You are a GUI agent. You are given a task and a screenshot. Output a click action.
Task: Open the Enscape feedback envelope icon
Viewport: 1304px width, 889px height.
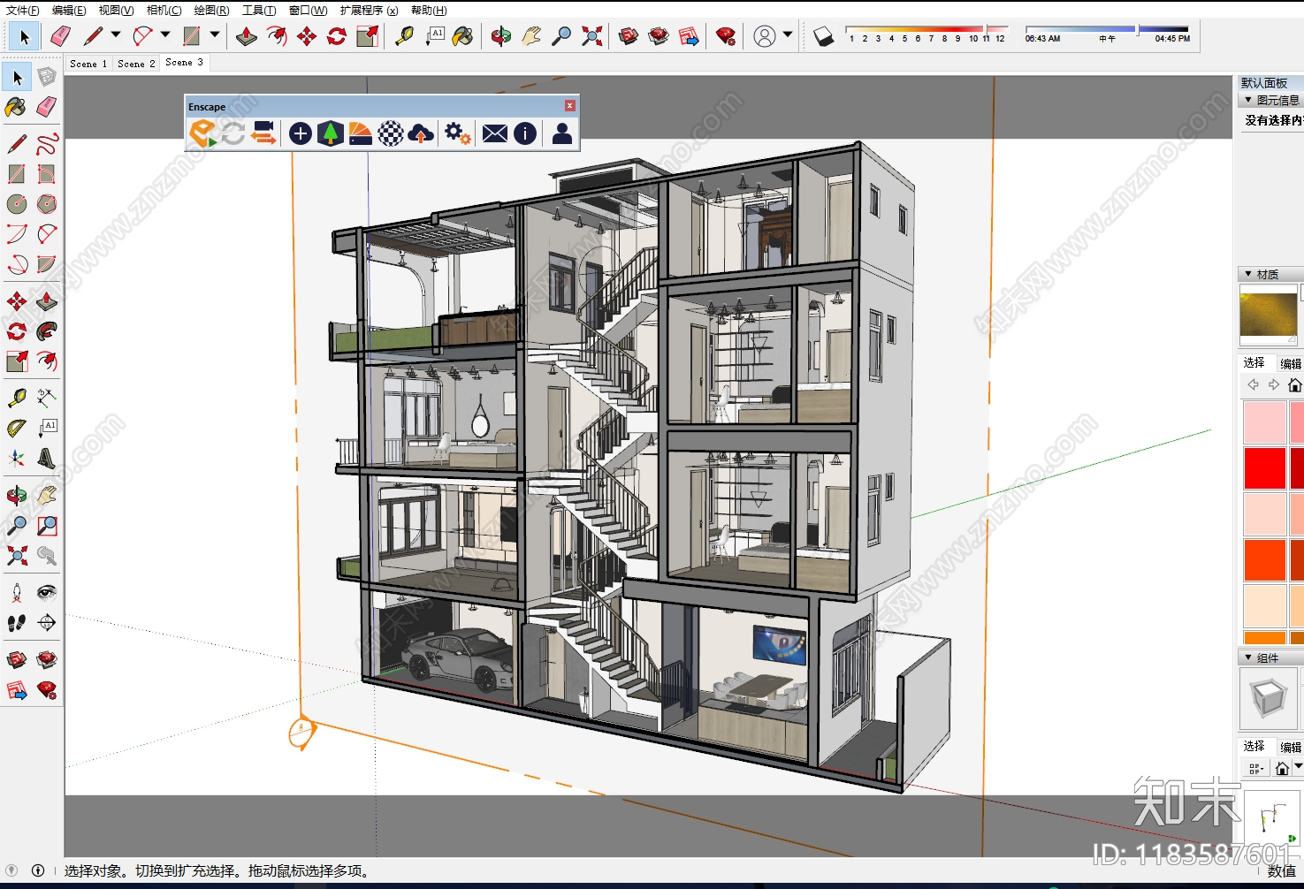pyautogui.click(x=495, y=133)
